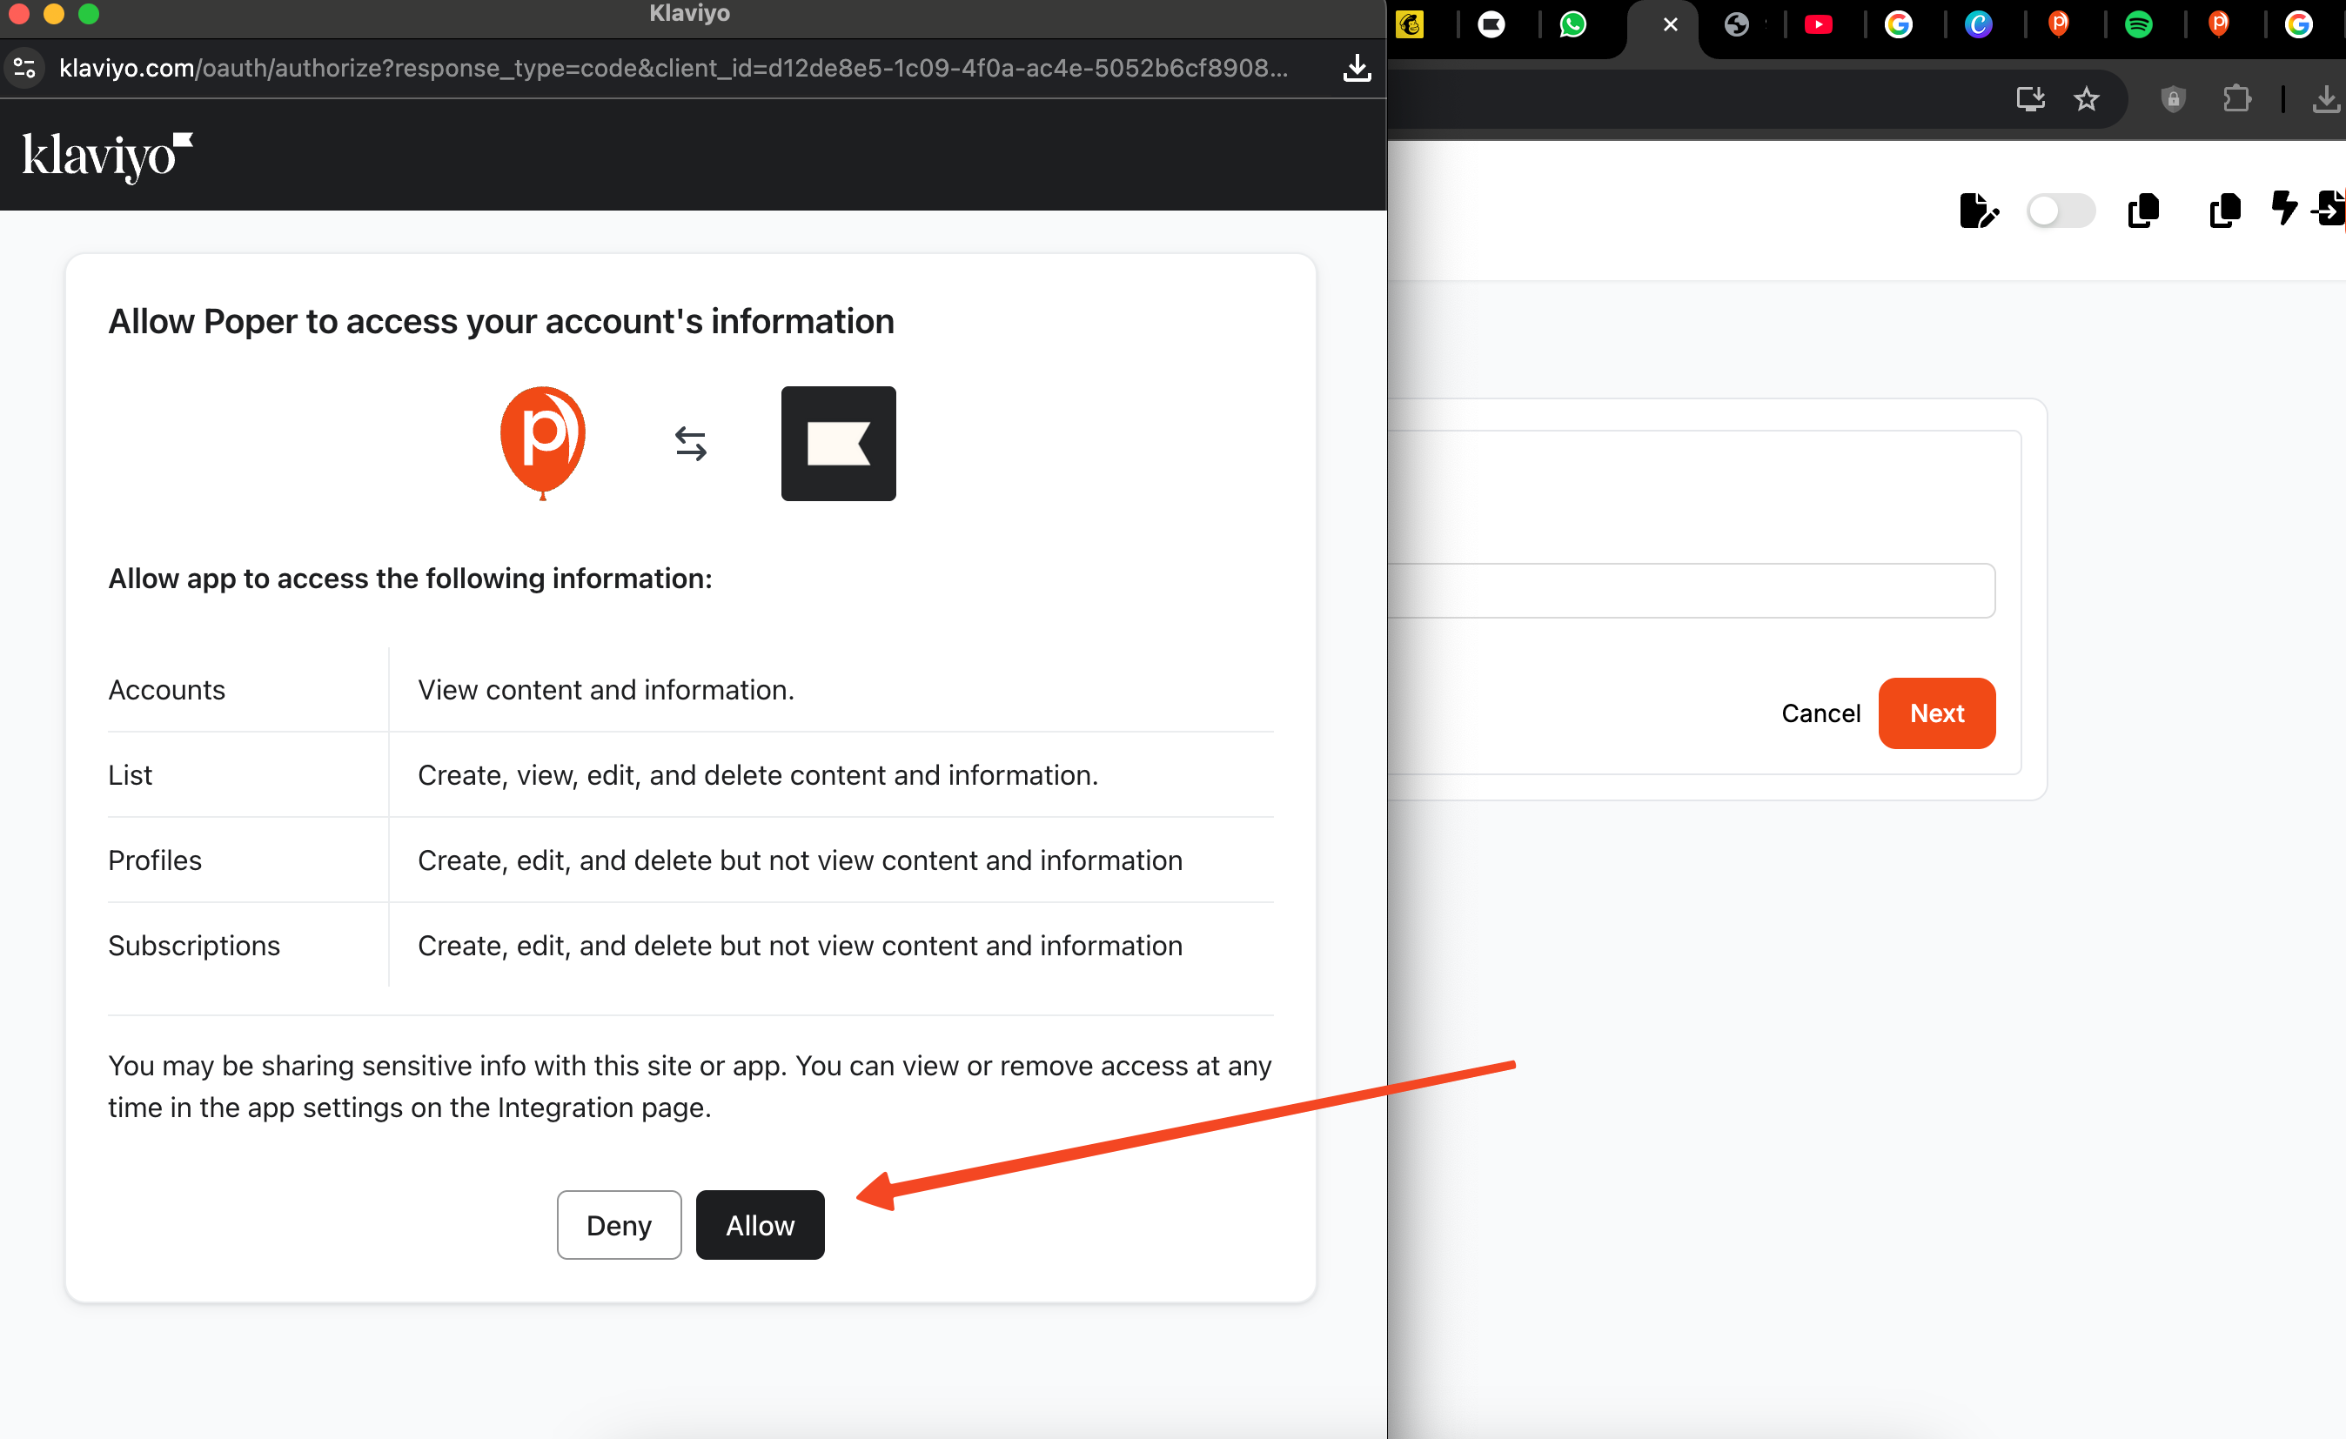Screen dimensions: 2346x1439
Task: Click the Allow button in Klaviyo
Action: [760, 1225]
